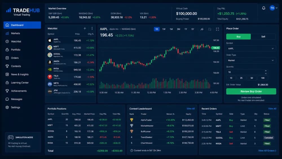This screenshot has height=159, width=282.
Task: Click the Review Buy Order button
Action: pyautogui.click(x=251, y=91)
